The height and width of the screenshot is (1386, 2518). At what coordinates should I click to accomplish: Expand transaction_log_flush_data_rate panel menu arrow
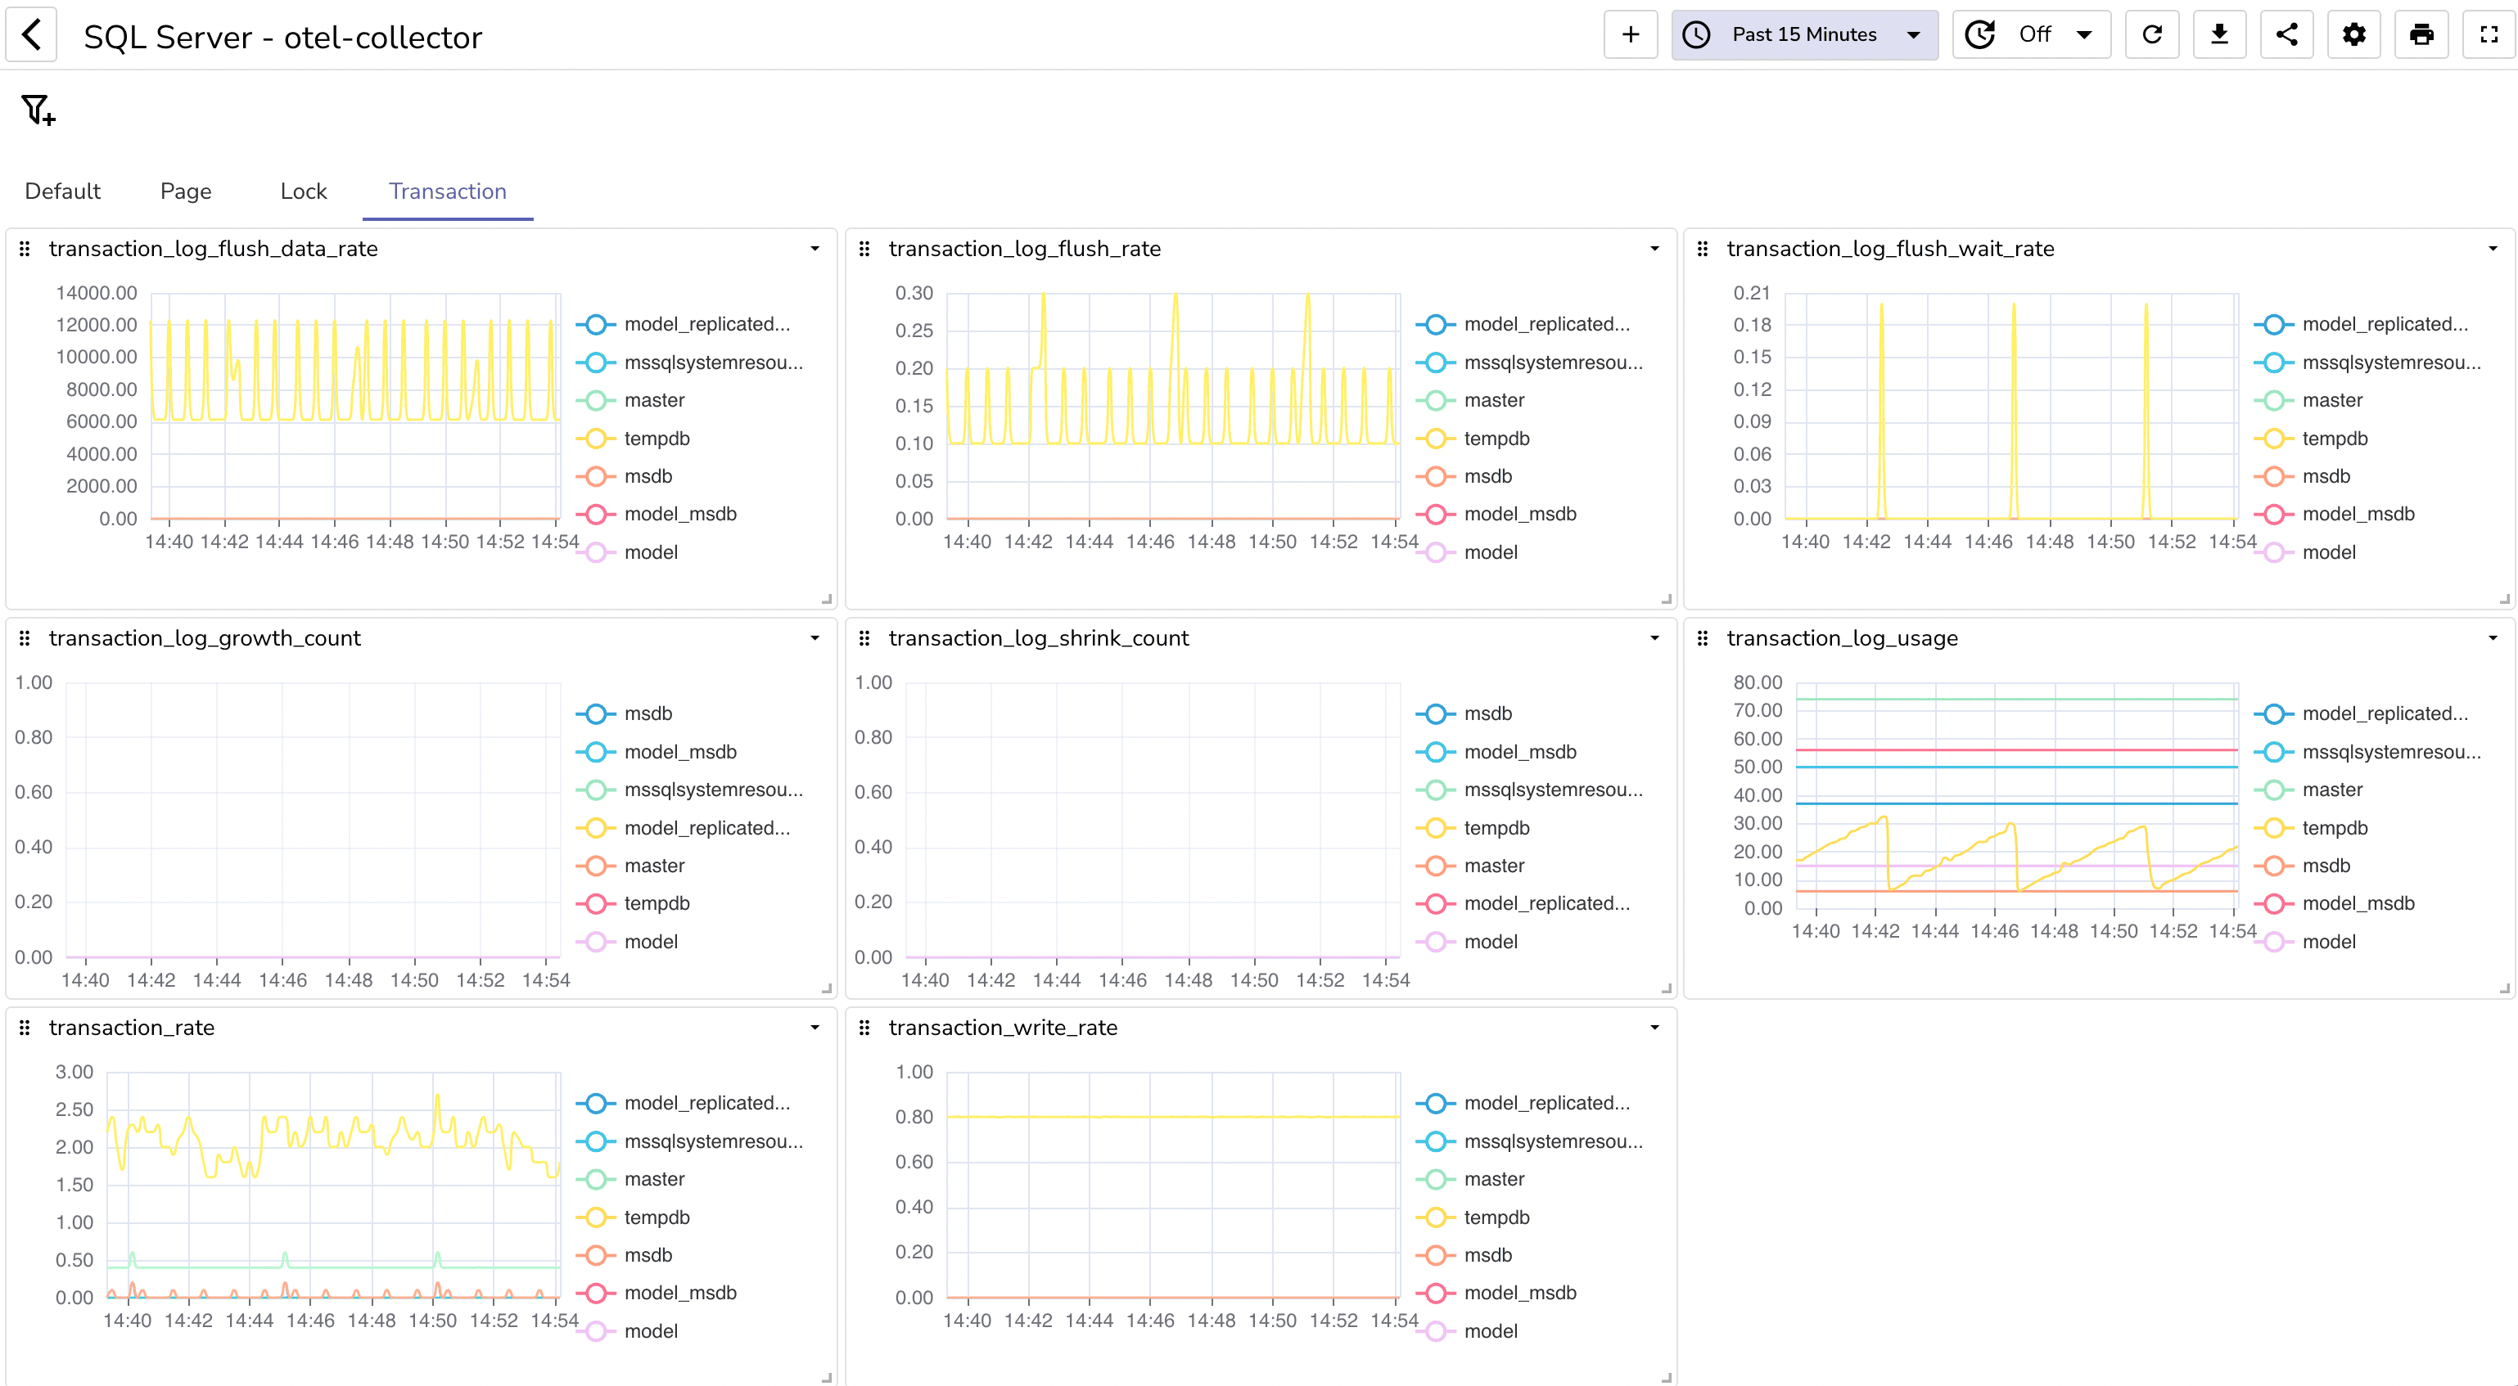pos(815,249)
